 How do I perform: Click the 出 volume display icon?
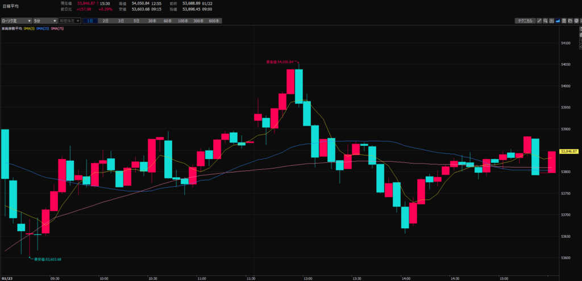point(552,21)
